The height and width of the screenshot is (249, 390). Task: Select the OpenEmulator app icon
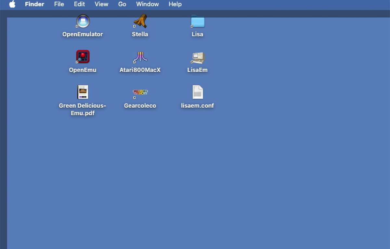pyautogui.click(x=83, y=21)
